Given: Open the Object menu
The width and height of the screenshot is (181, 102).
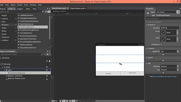Looking at the screenshot, I should pos(13,5).
